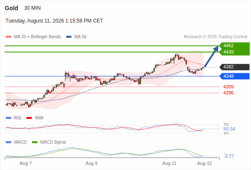251x170 pixels.
Task: Click the red 4309 support level label
Action: coord(228,87)
